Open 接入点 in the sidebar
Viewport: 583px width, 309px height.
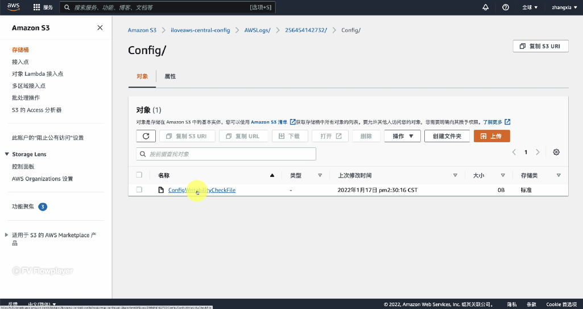(20, 61)
